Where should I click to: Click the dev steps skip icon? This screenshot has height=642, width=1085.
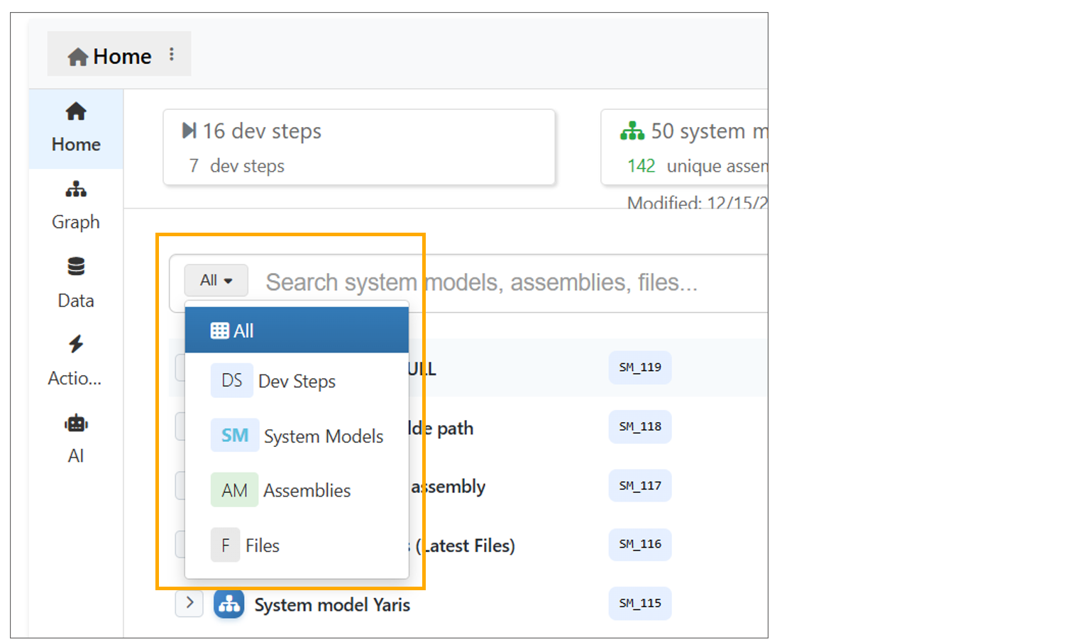189,131
